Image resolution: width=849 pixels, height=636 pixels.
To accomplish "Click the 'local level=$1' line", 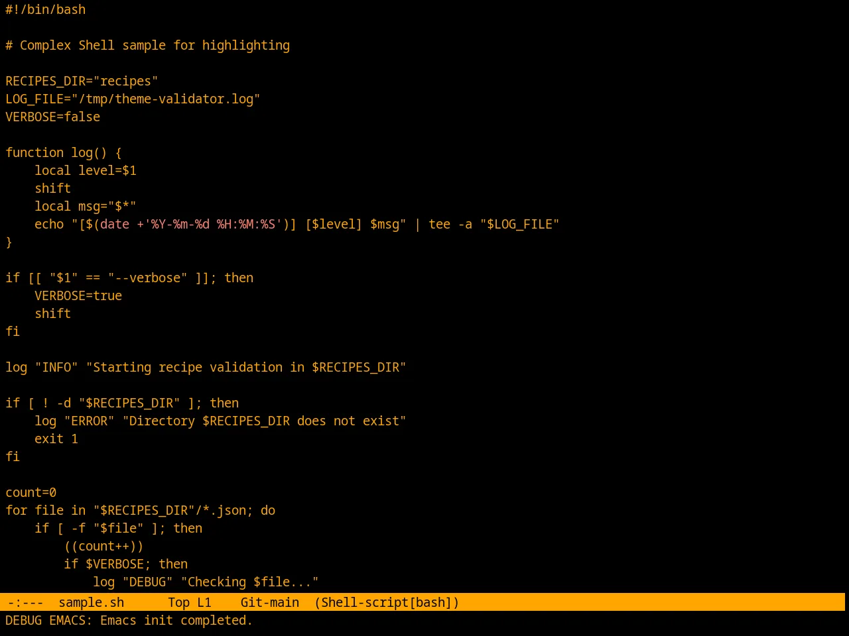I will click(86, 170).
